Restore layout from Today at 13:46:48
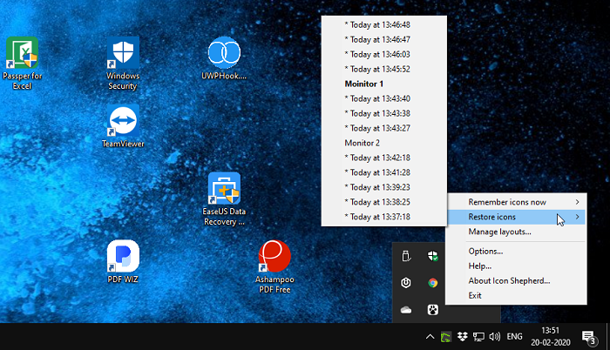Viewport: 610px width, 350px height. [379, 24]
